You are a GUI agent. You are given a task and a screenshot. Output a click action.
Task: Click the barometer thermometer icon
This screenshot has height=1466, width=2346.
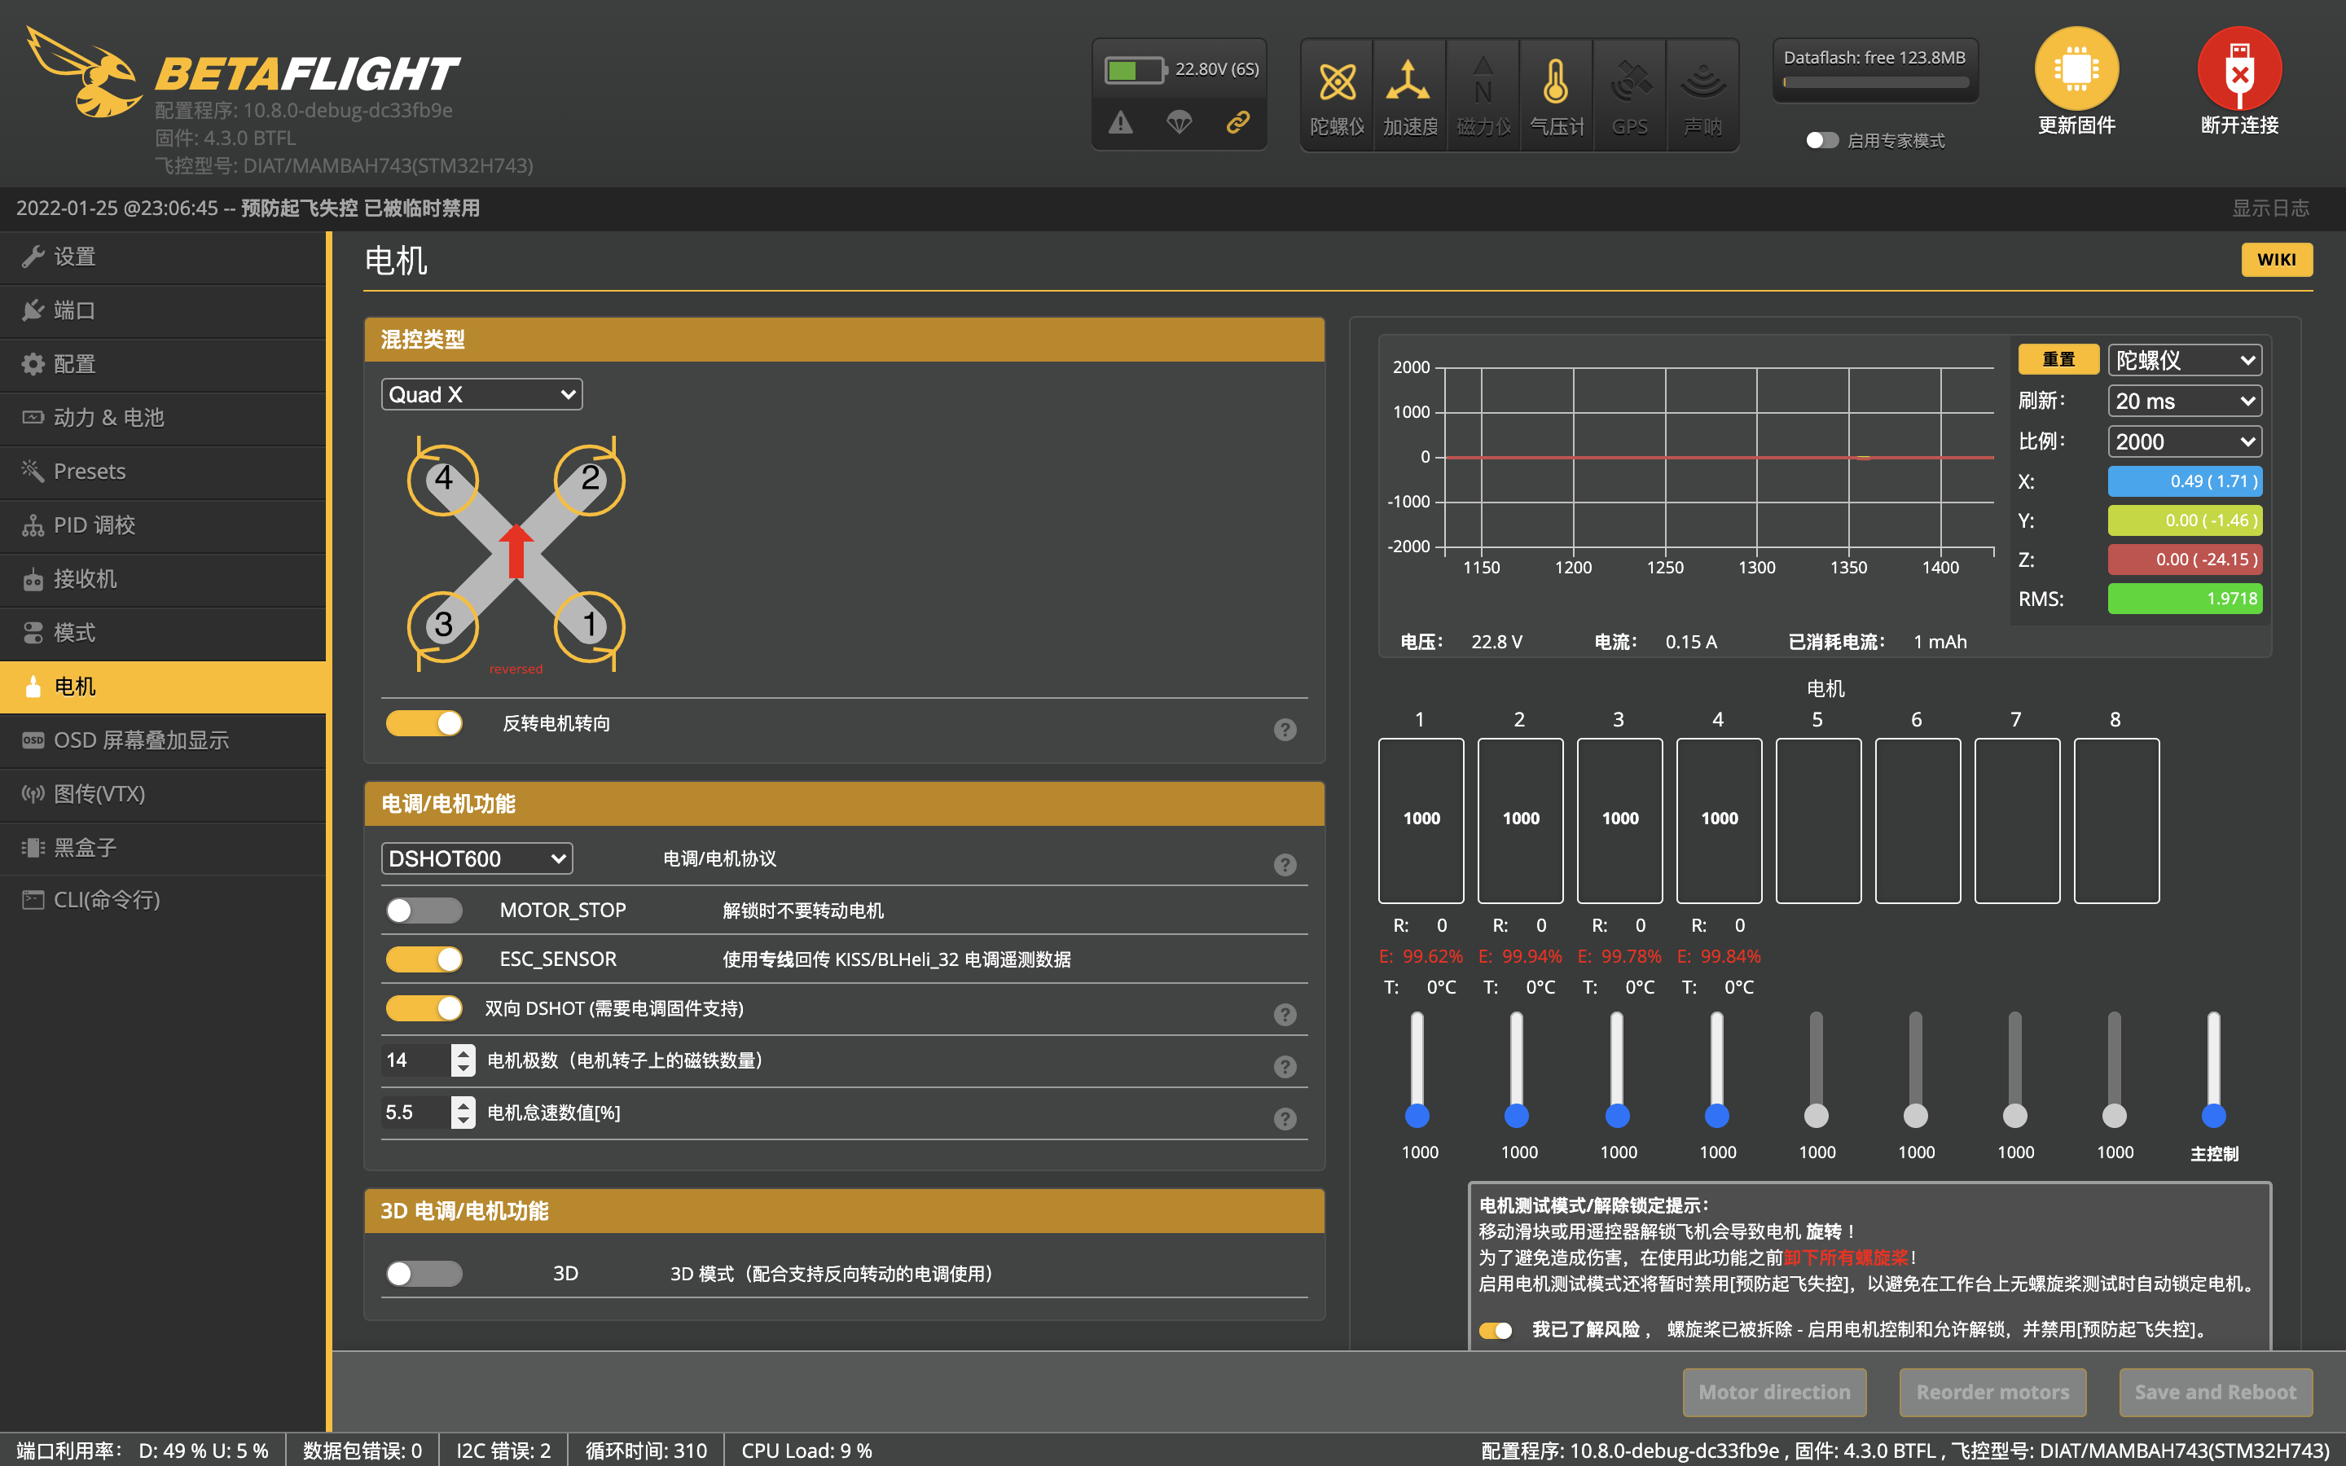[x=1555, y=82]
